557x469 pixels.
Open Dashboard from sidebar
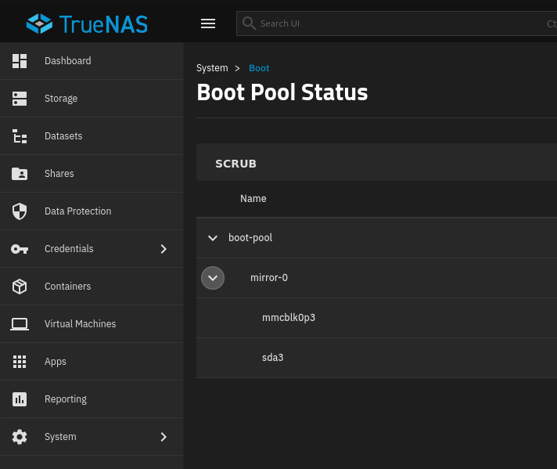pos(67,61)
